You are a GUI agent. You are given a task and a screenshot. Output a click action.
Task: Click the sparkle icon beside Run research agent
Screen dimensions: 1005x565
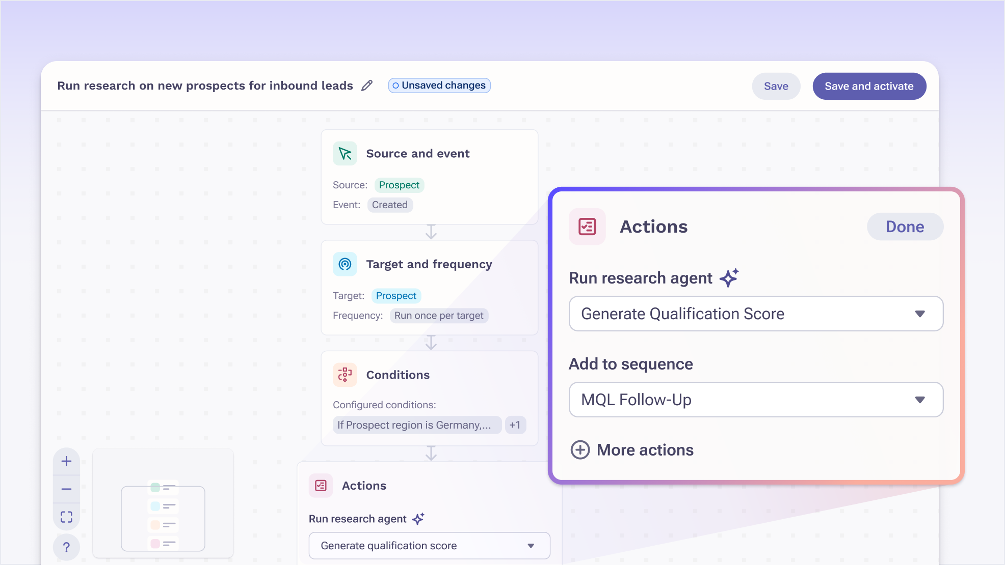pos(729,277)
